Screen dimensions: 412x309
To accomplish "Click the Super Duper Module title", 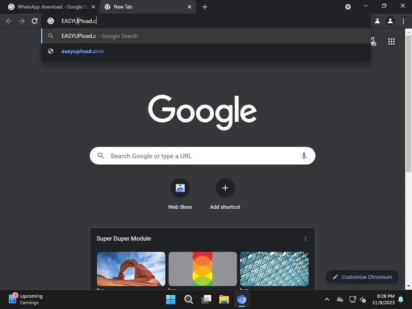I will point(124,239).
